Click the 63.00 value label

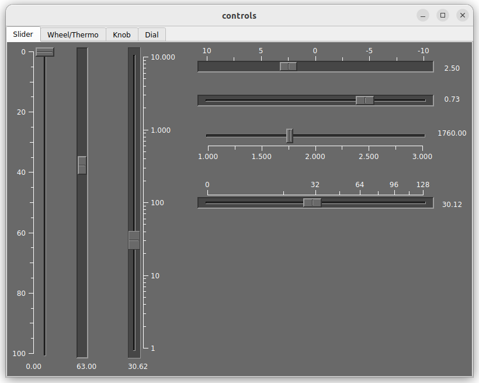tap(86, 367)
